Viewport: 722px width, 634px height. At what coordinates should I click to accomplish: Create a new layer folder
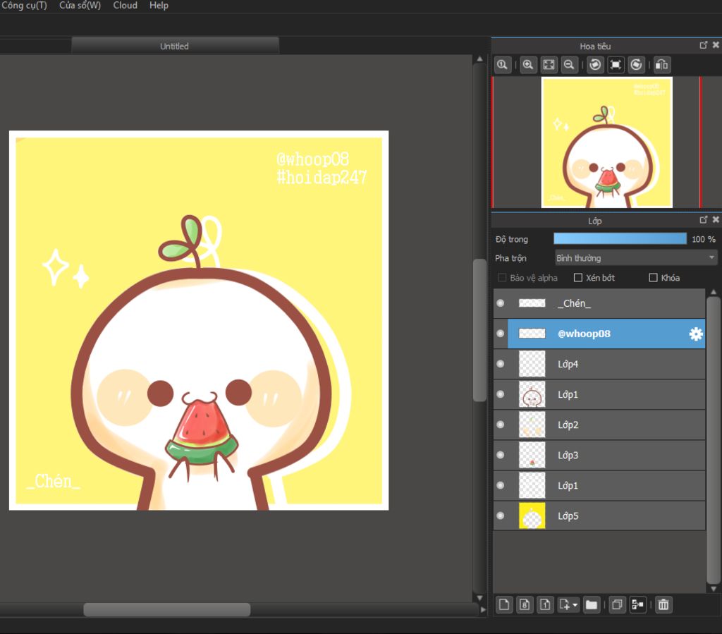(592, 604)
